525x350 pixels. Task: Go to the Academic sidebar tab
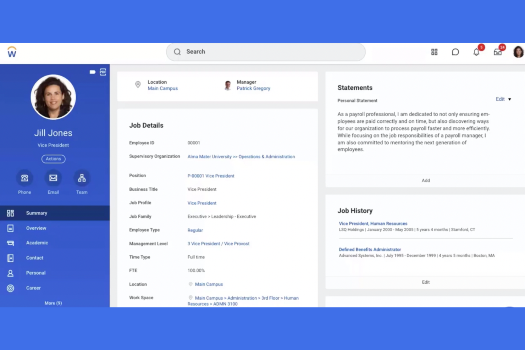click(x=55, y=243)
